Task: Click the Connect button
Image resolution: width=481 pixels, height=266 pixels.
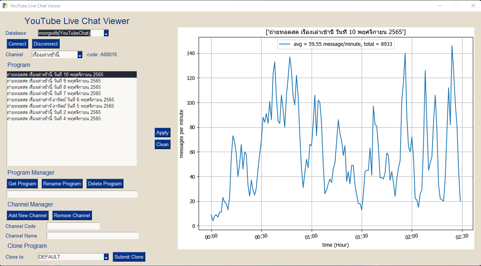Action: tap(17, 43)
